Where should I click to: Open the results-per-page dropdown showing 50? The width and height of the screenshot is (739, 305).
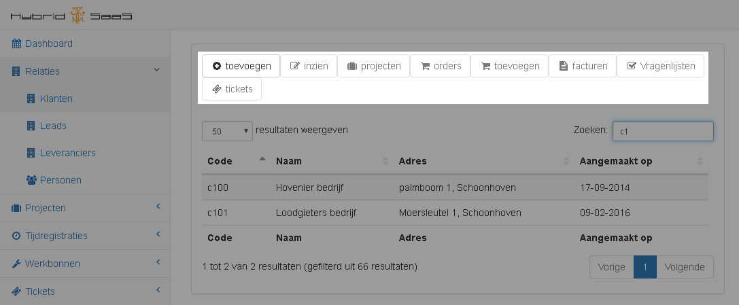click(227, 131)
